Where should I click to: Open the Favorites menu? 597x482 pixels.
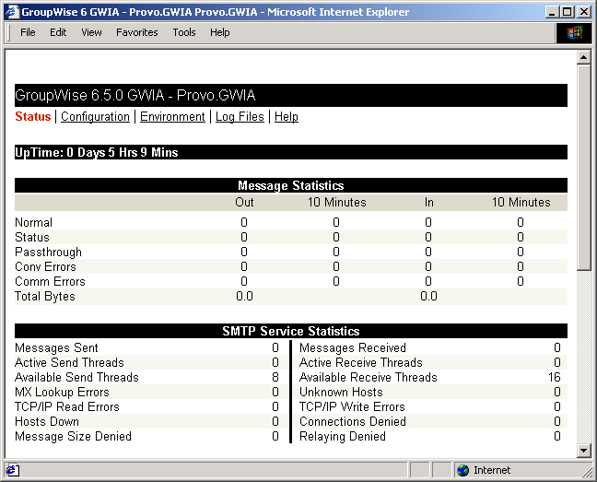click(x=137, y=33)
